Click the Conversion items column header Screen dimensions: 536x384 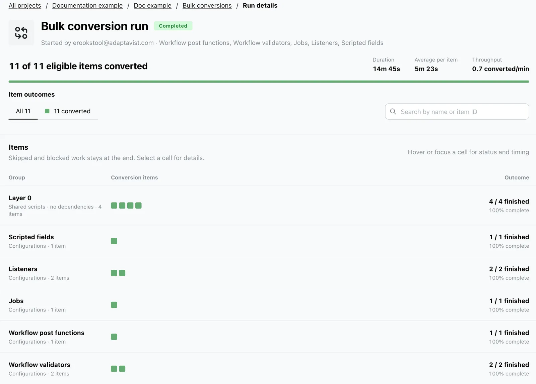[x=134, y=177]
